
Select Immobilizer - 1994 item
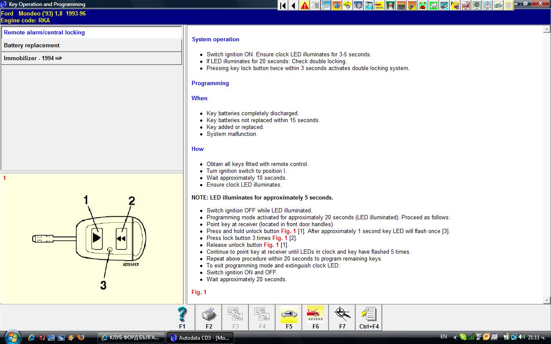click(92, 58)
